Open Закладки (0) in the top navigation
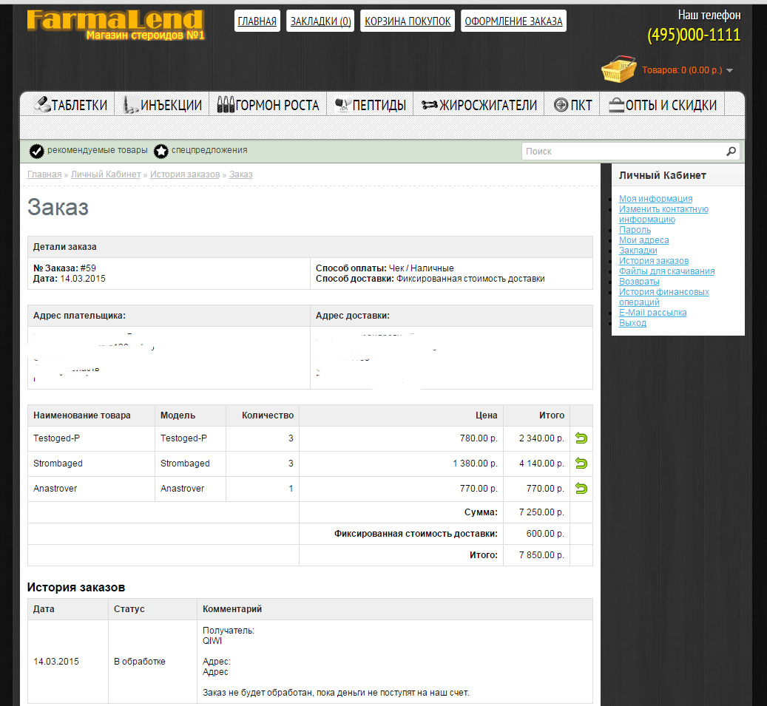The height and width of the screenshot is (706, 767). [x=321, y=21]
